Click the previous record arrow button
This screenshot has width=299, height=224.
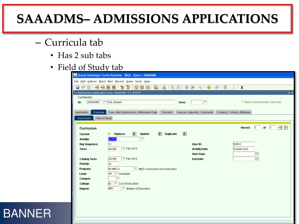coord(280,127)
